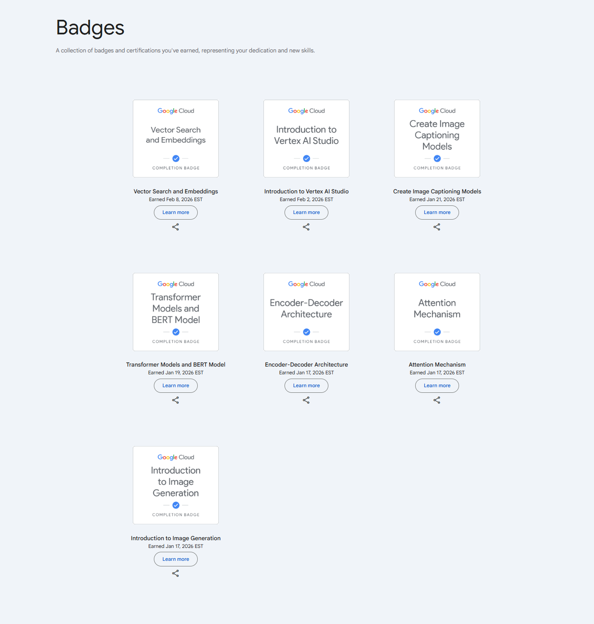Click the badges collection description sentence
The width and height of the screenshot is (594, 624).
coord(185,50)
